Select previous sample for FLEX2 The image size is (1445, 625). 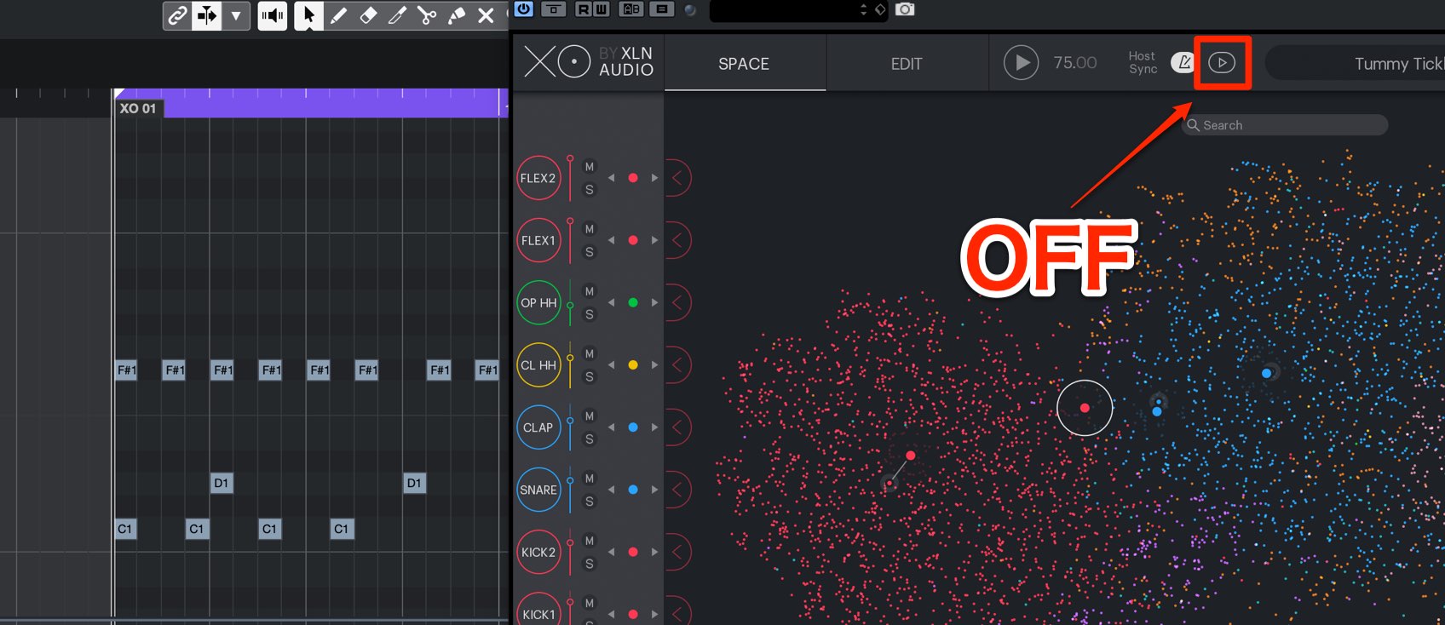611,178
